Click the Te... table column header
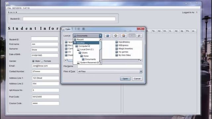 154,31
